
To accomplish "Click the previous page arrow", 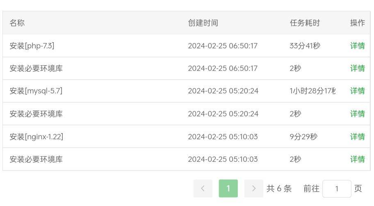I will point(203,188).
